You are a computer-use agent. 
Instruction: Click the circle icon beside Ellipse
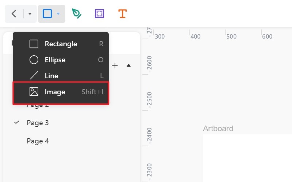pyautogui.click(x=34, y=60)
